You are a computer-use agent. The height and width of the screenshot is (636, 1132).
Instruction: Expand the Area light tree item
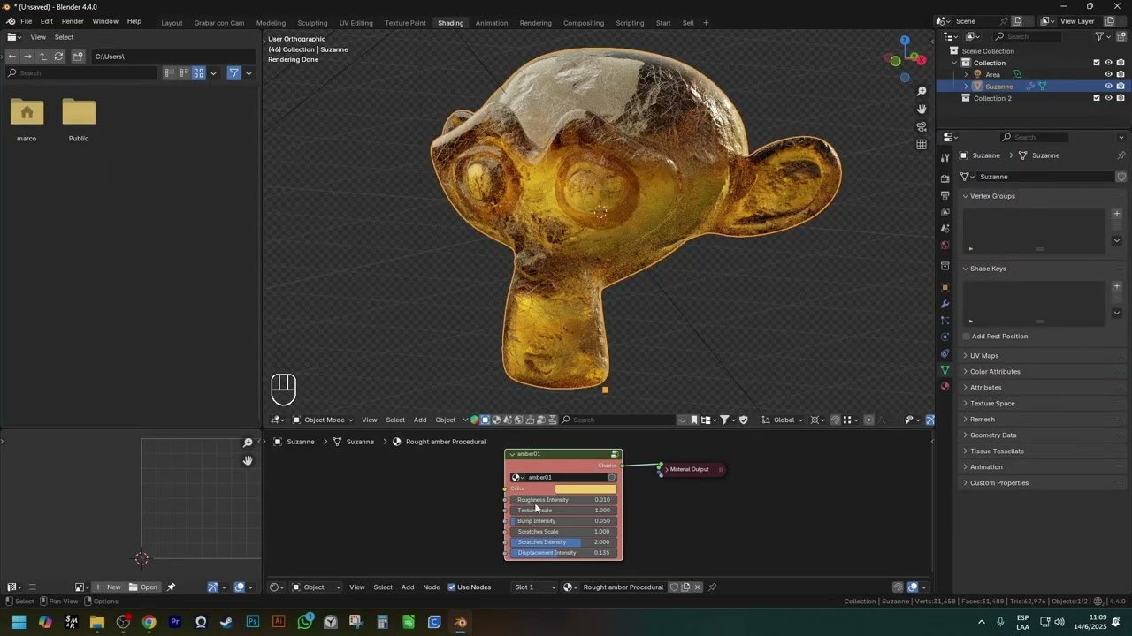click(966, 74)
